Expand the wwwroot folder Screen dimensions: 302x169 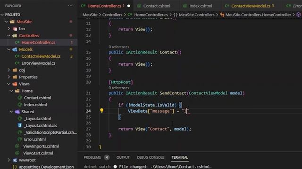point(9,160)
